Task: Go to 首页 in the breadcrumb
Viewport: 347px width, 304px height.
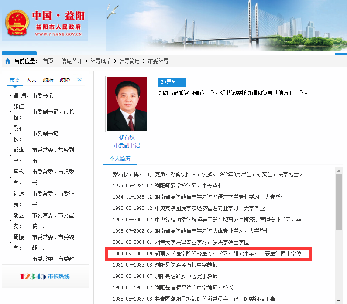Action: pyautogui.click(x=48, y=61)
